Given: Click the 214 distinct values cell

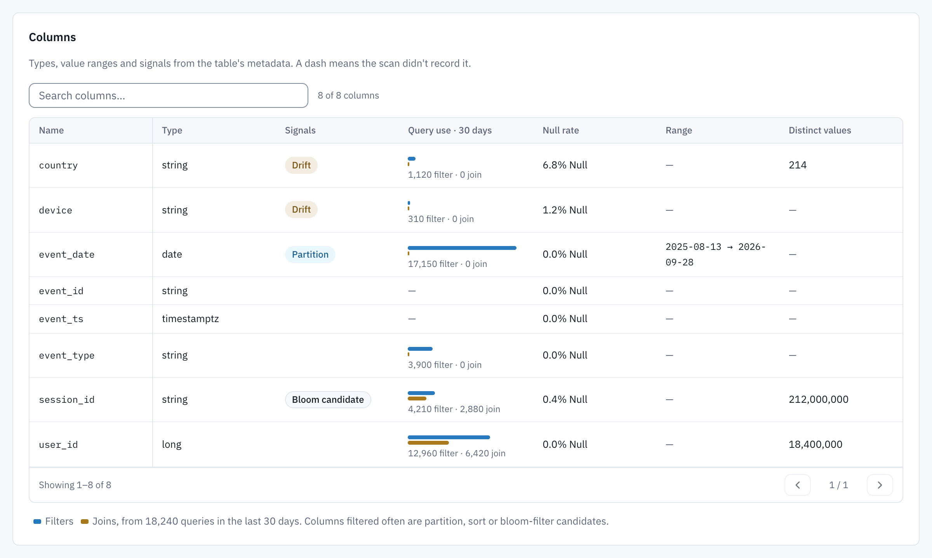Looking at the screenshot, I should (798, 165).
